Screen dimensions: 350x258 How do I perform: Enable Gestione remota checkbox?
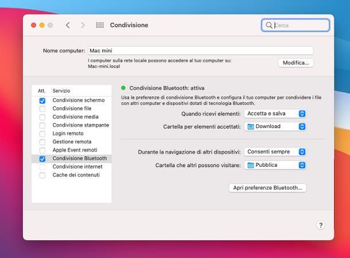[42, 142]
